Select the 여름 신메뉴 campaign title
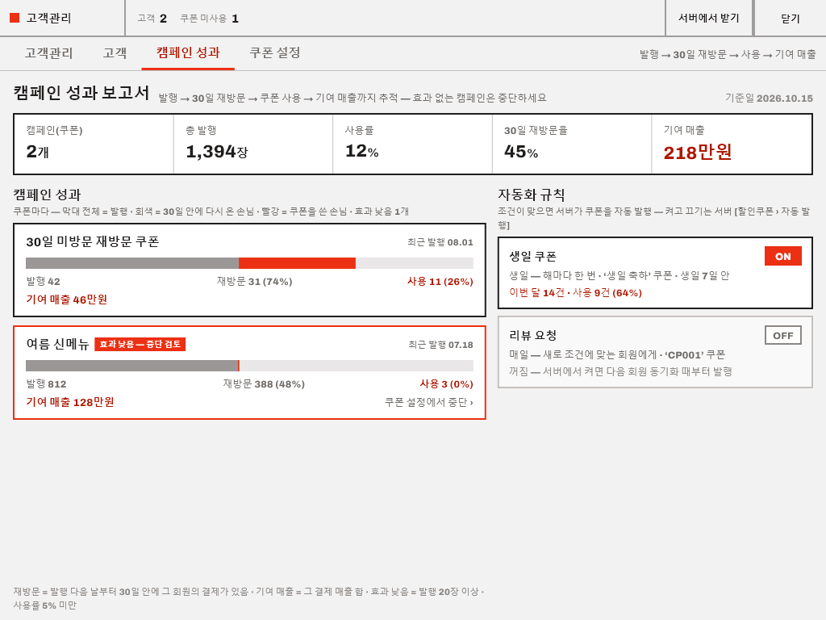 [x=57, y=344]
